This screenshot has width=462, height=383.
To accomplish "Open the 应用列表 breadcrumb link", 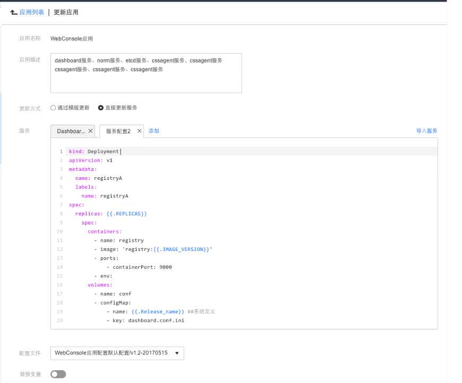I will point(31,12).
